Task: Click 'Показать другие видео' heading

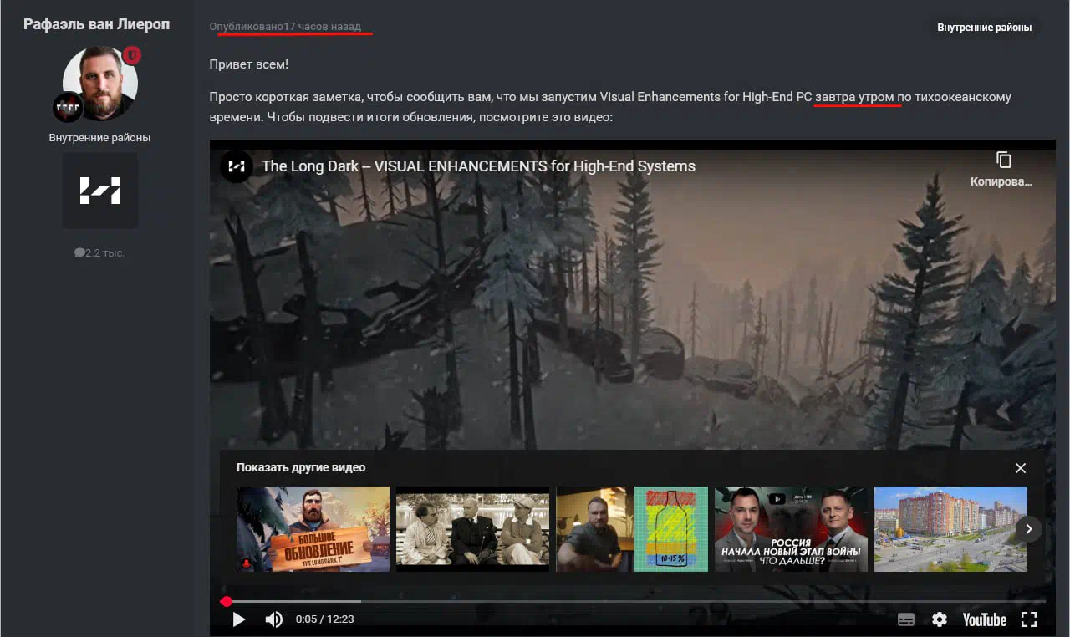Action: pyautogui.click(x=301, y=467)
